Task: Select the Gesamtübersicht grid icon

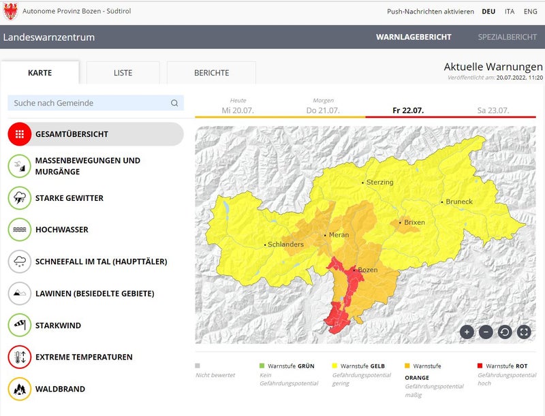Action: [20, 134]
